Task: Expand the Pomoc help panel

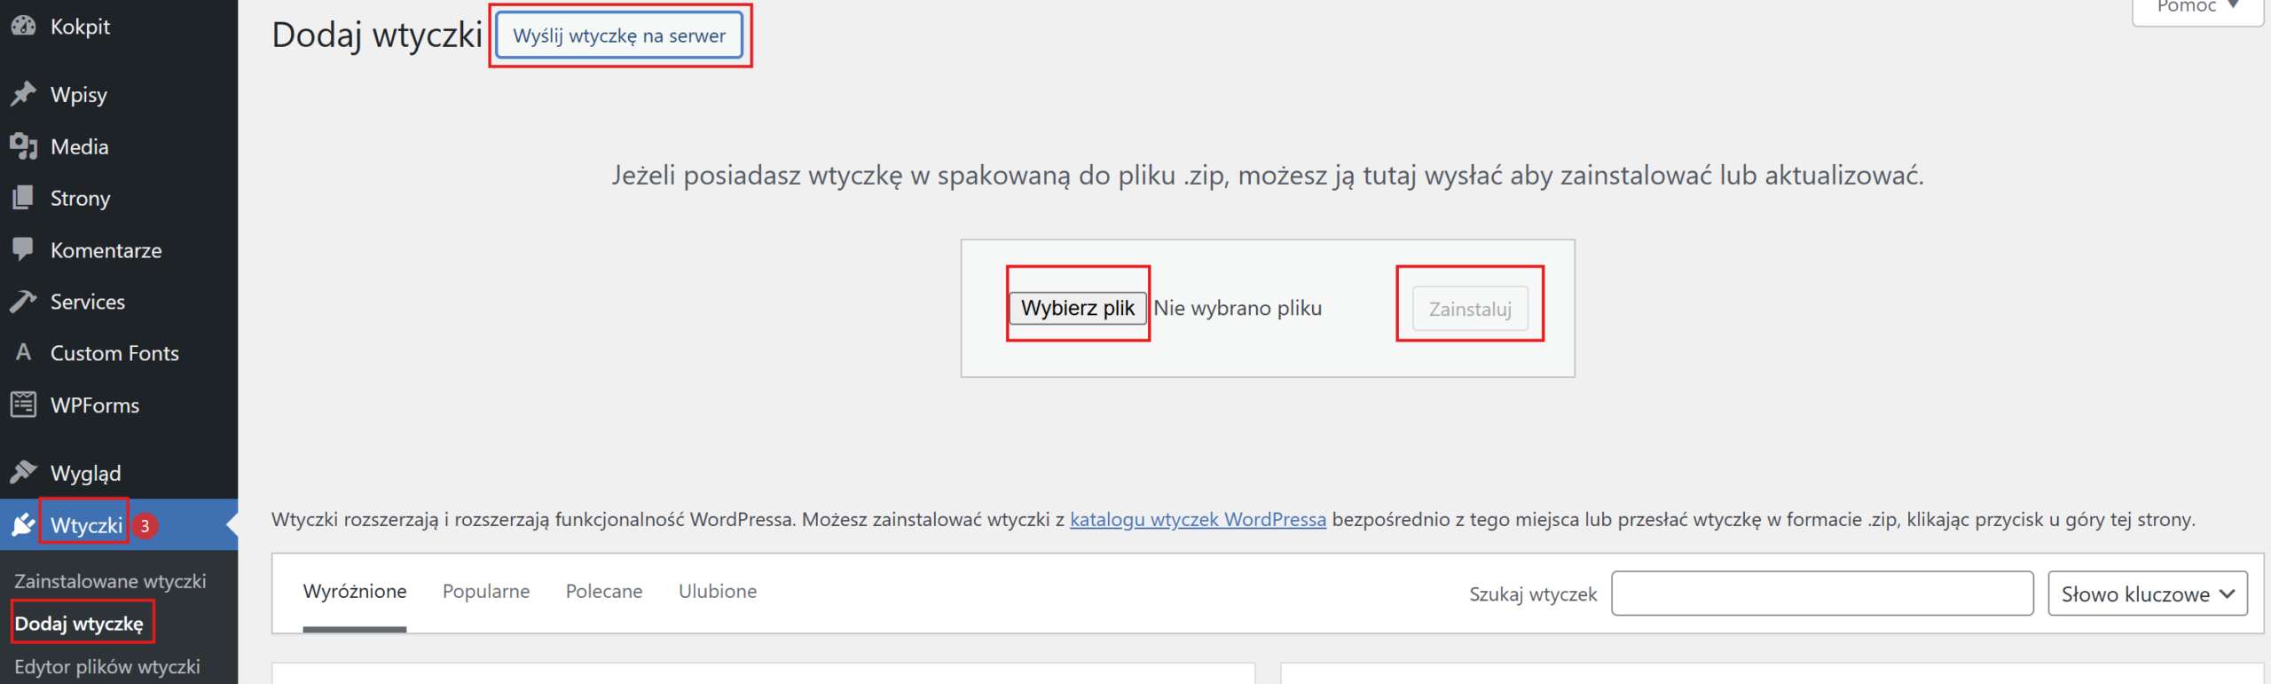Action: [x=2196, y=7]
